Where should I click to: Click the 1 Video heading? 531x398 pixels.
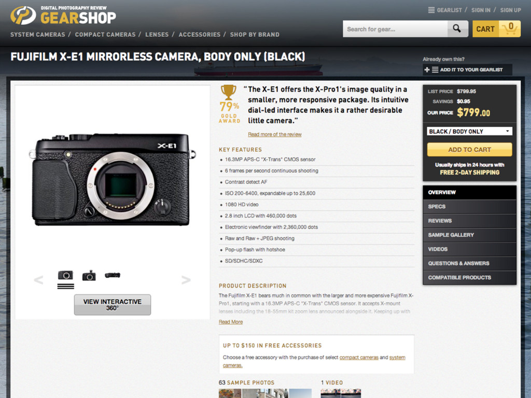pos(332,382)
